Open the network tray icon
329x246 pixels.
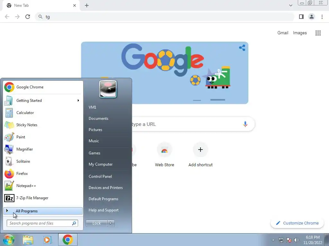281,240
